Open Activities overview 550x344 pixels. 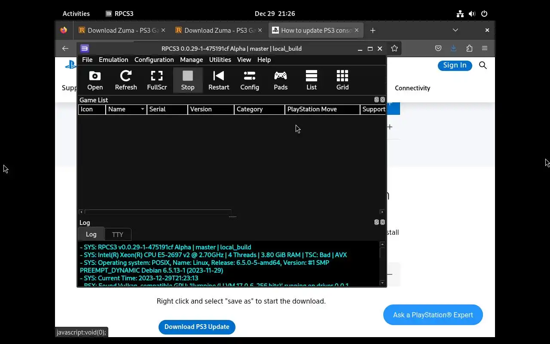76,14
